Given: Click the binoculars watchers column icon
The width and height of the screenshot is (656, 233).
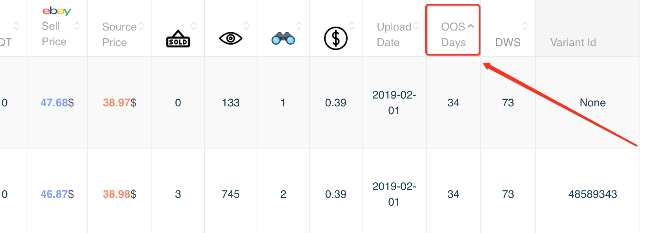Looking at the screenshot, I should 283,38.
